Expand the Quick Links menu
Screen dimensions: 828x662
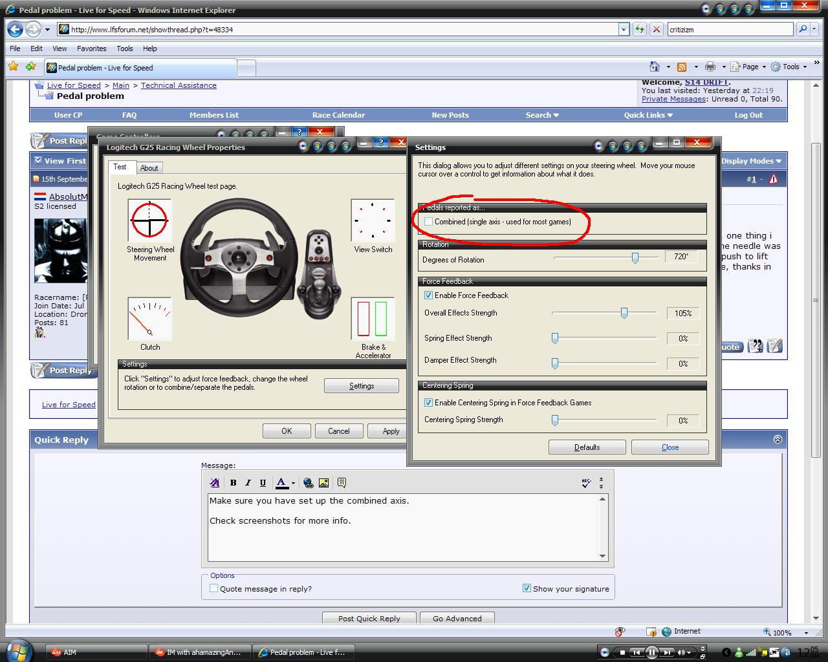(x=648, y=115)
